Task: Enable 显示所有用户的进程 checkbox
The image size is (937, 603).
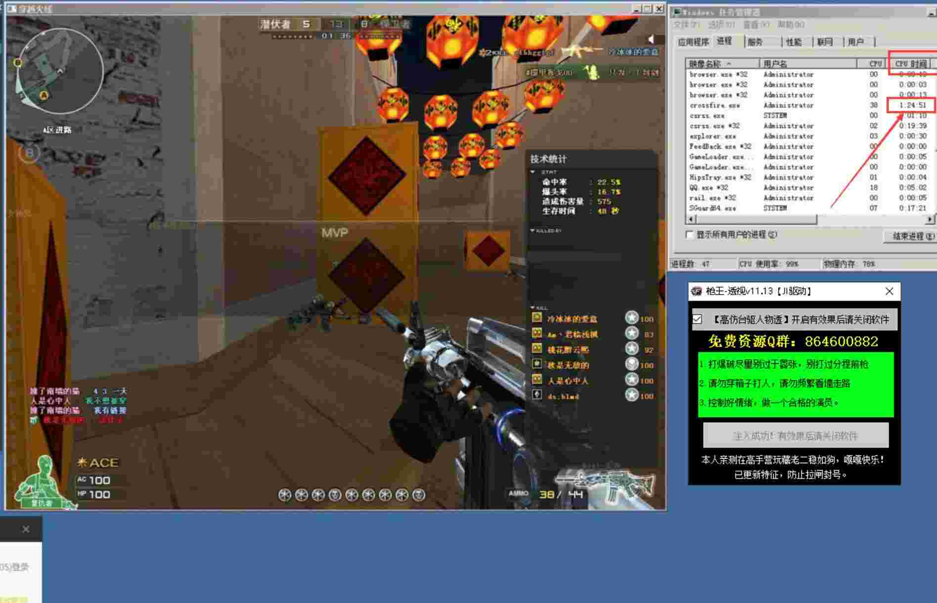Action: tap(690, 235)
